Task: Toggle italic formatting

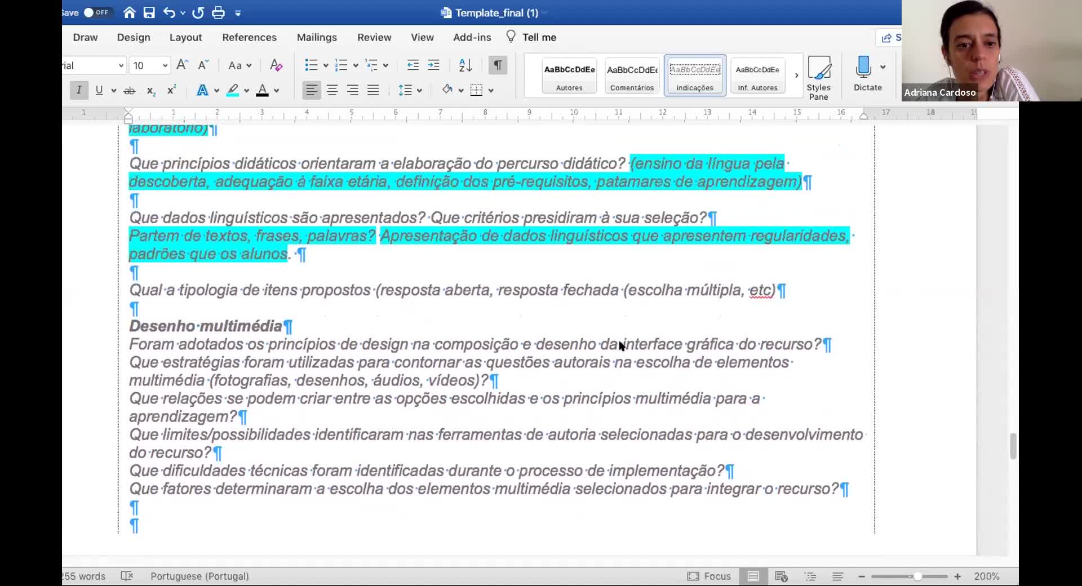Action: (79, 90)
